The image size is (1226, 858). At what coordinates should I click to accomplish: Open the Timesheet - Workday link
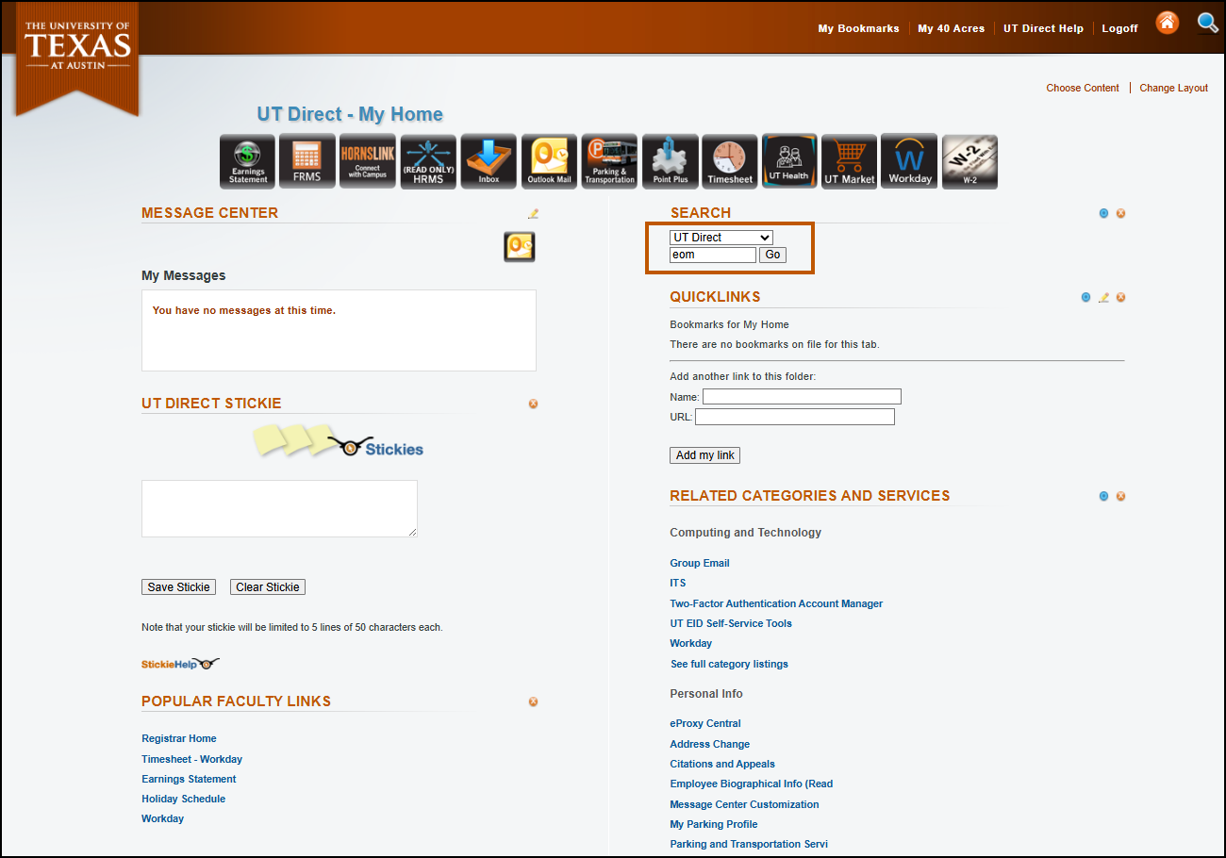pyautogui.click(x=192, y=759)
